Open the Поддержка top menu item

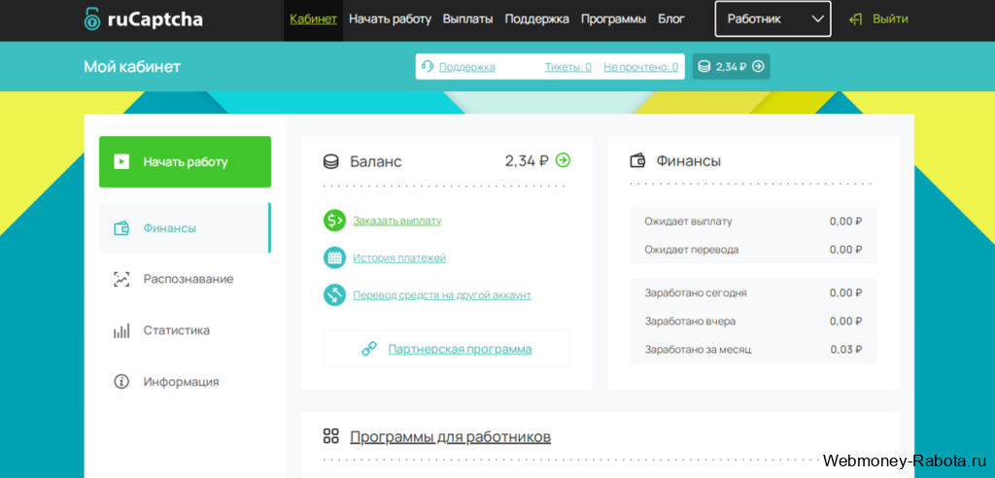(x=536, y=19)
